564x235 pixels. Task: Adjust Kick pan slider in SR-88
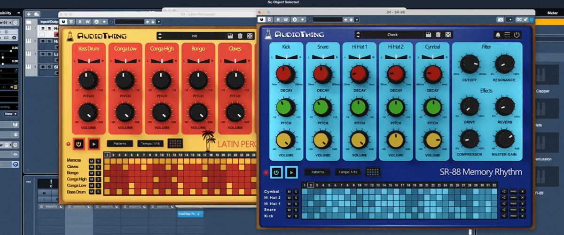[x=286, y=56]
